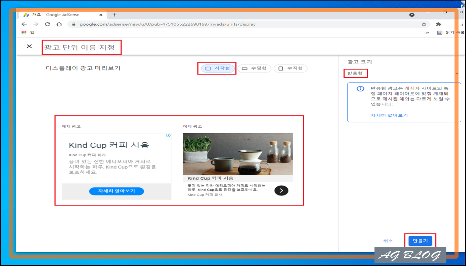Open the 읽기 목록 reading list
Image resolution: width=466 pixels, height=266 pixels.
451,33
